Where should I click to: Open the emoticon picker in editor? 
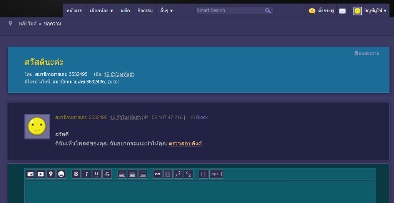(x=61, y=174)
